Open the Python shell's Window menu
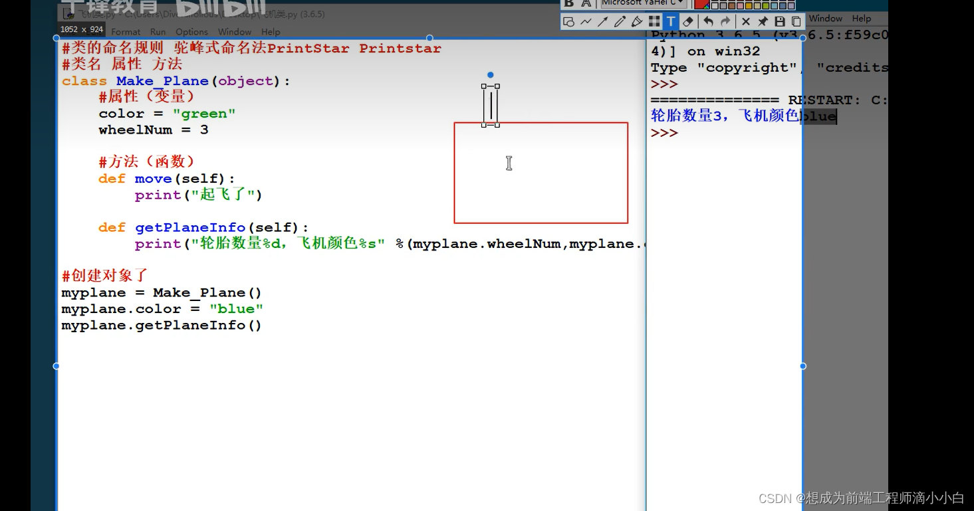 [826, 19]
